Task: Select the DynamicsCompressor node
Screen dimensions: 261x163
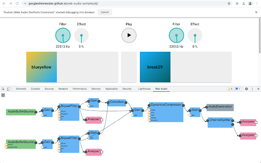Action: click(166, 112)
